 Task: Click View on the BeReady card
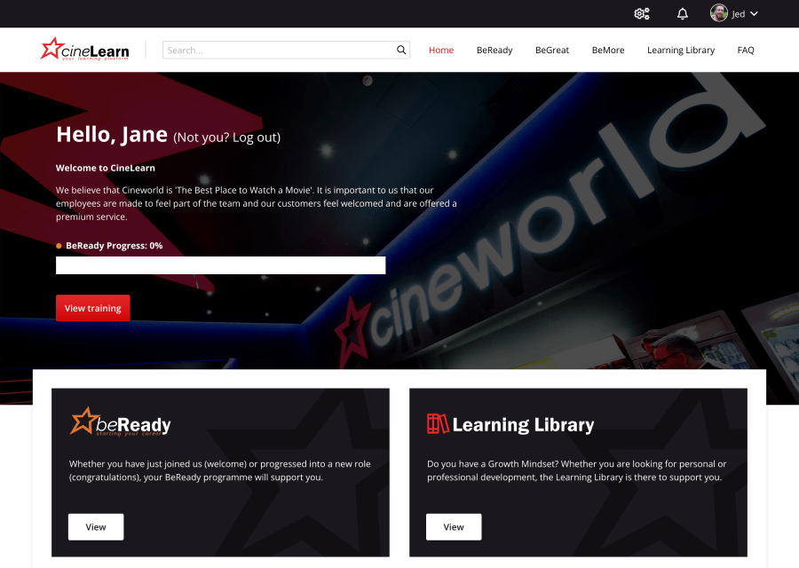96,527
